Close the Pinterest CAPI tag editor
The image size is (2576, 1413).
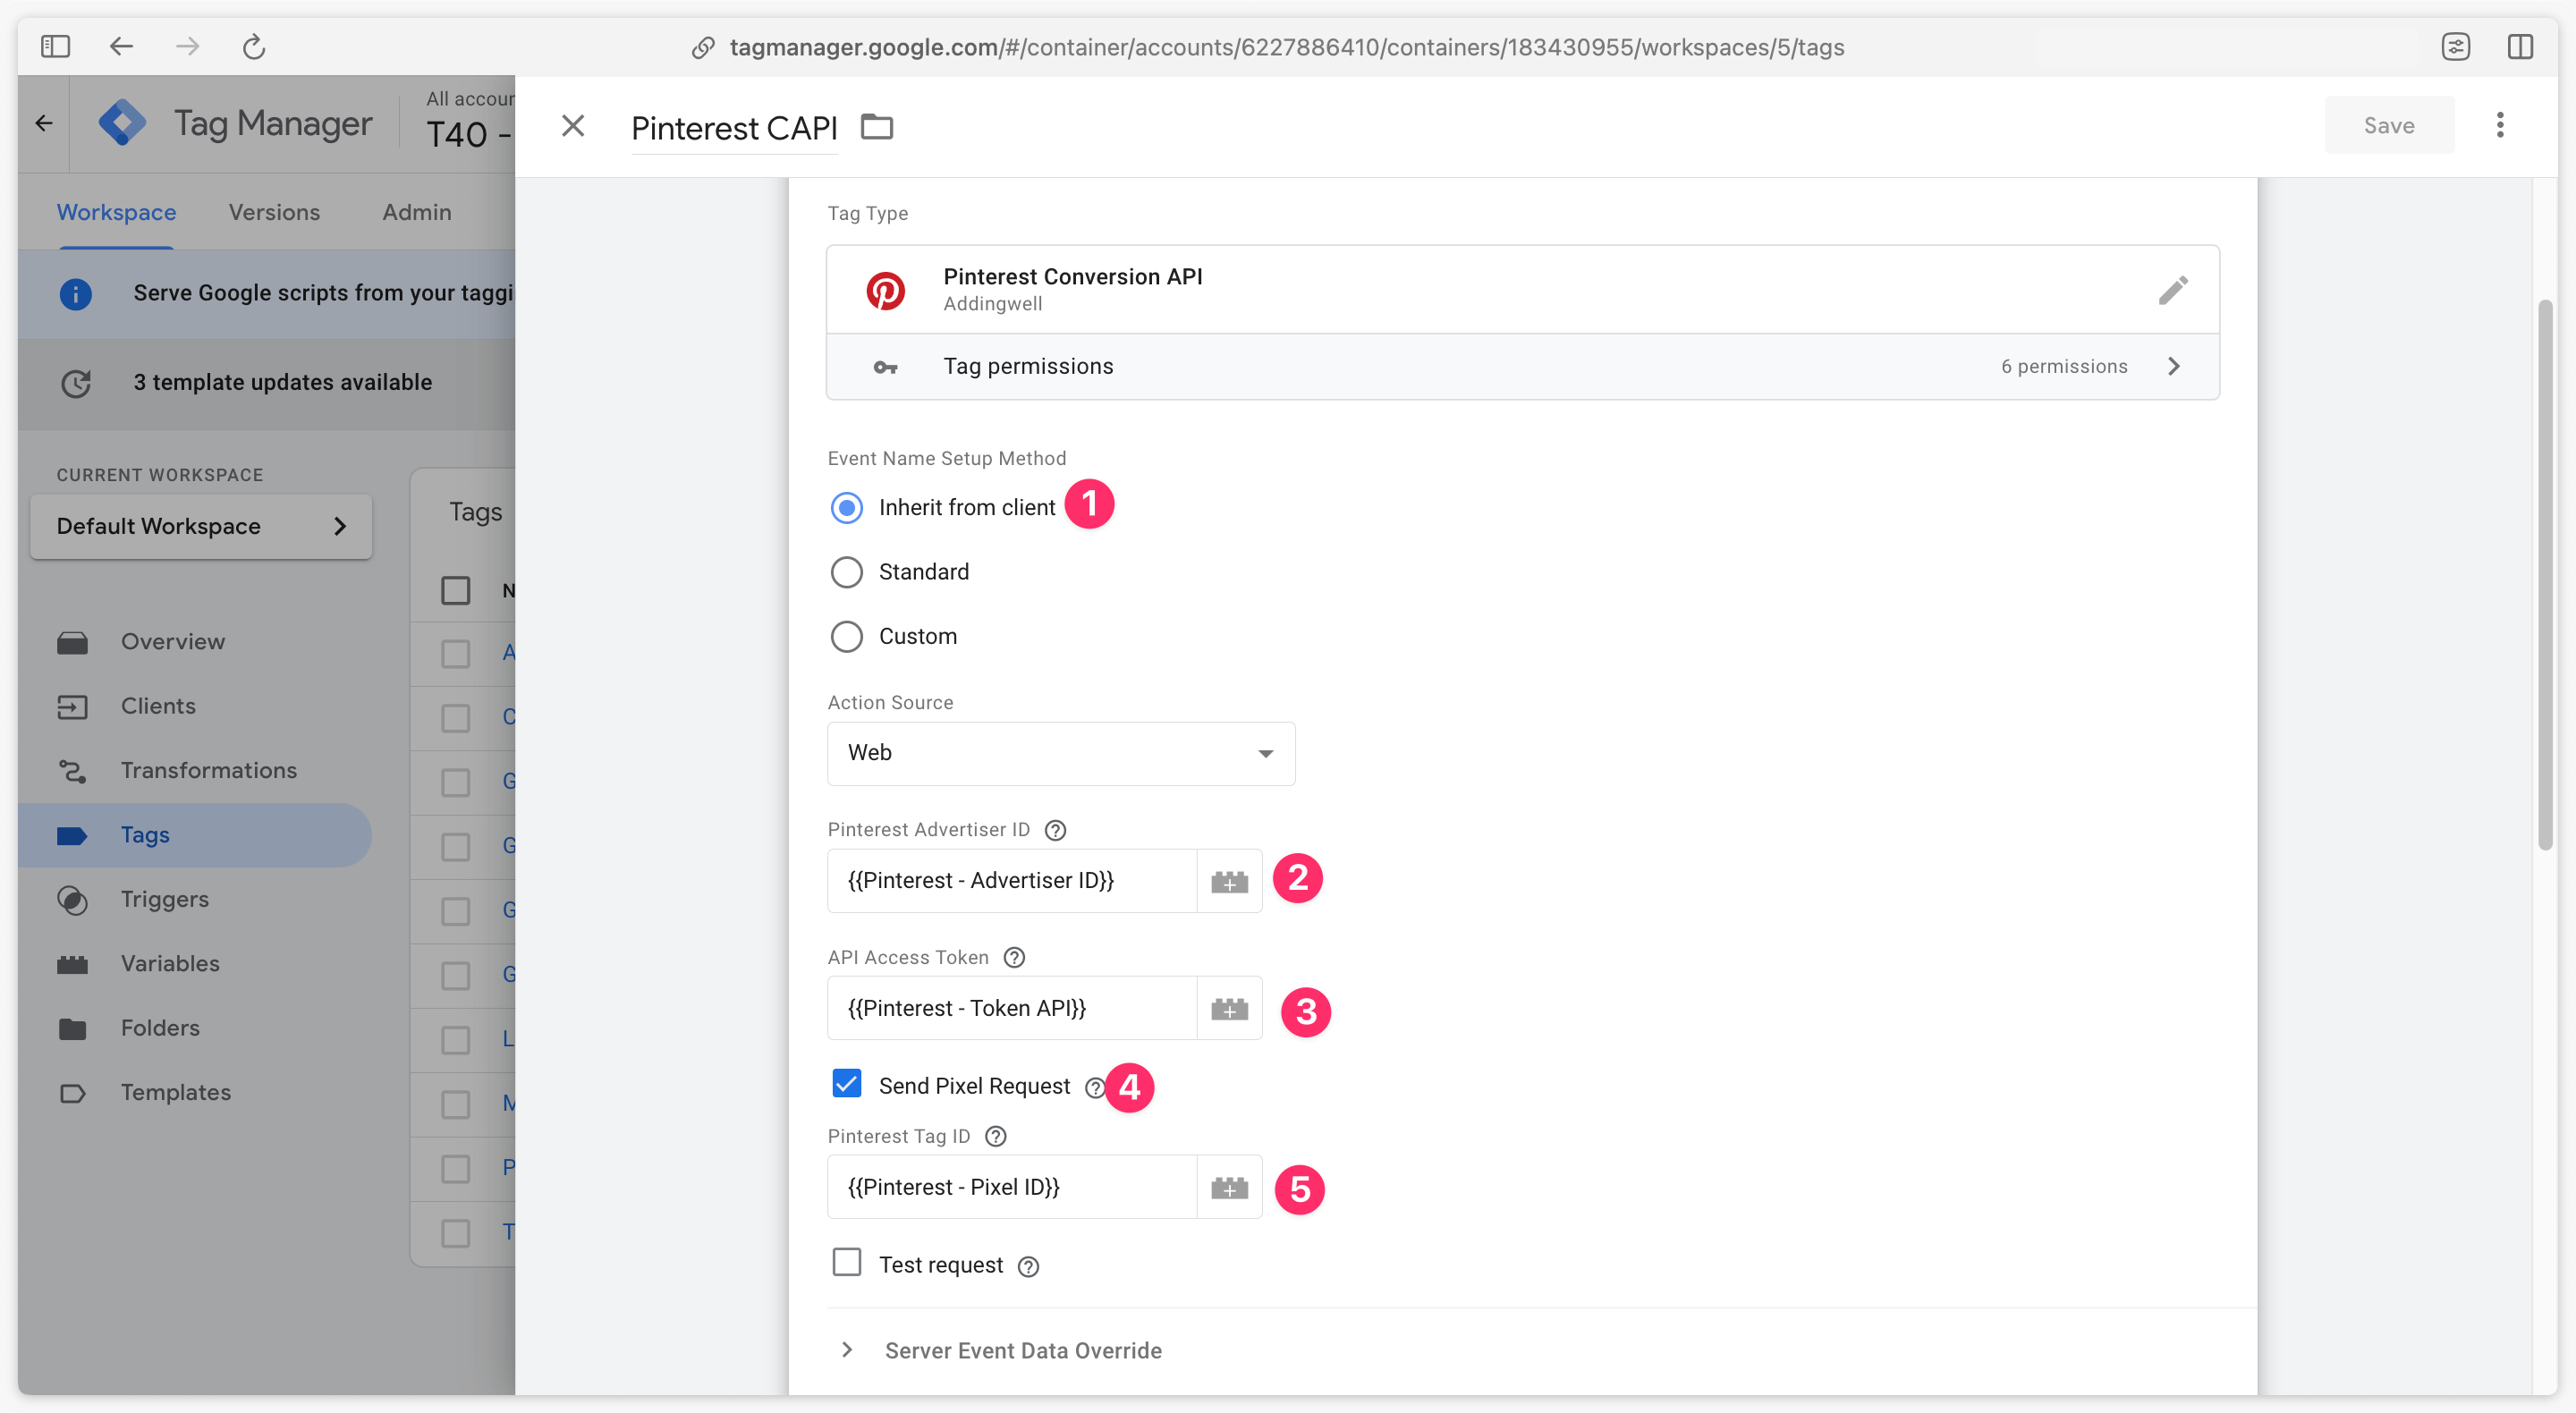click(x=573, y=126)
